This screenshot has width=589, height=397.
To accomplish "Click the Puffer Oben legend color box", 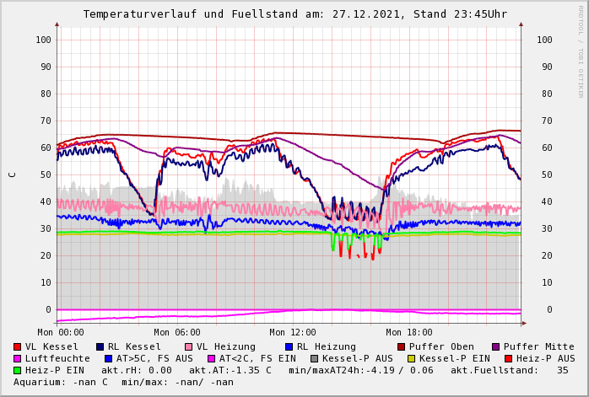I will pyautogui.click(x=402, y=346).
